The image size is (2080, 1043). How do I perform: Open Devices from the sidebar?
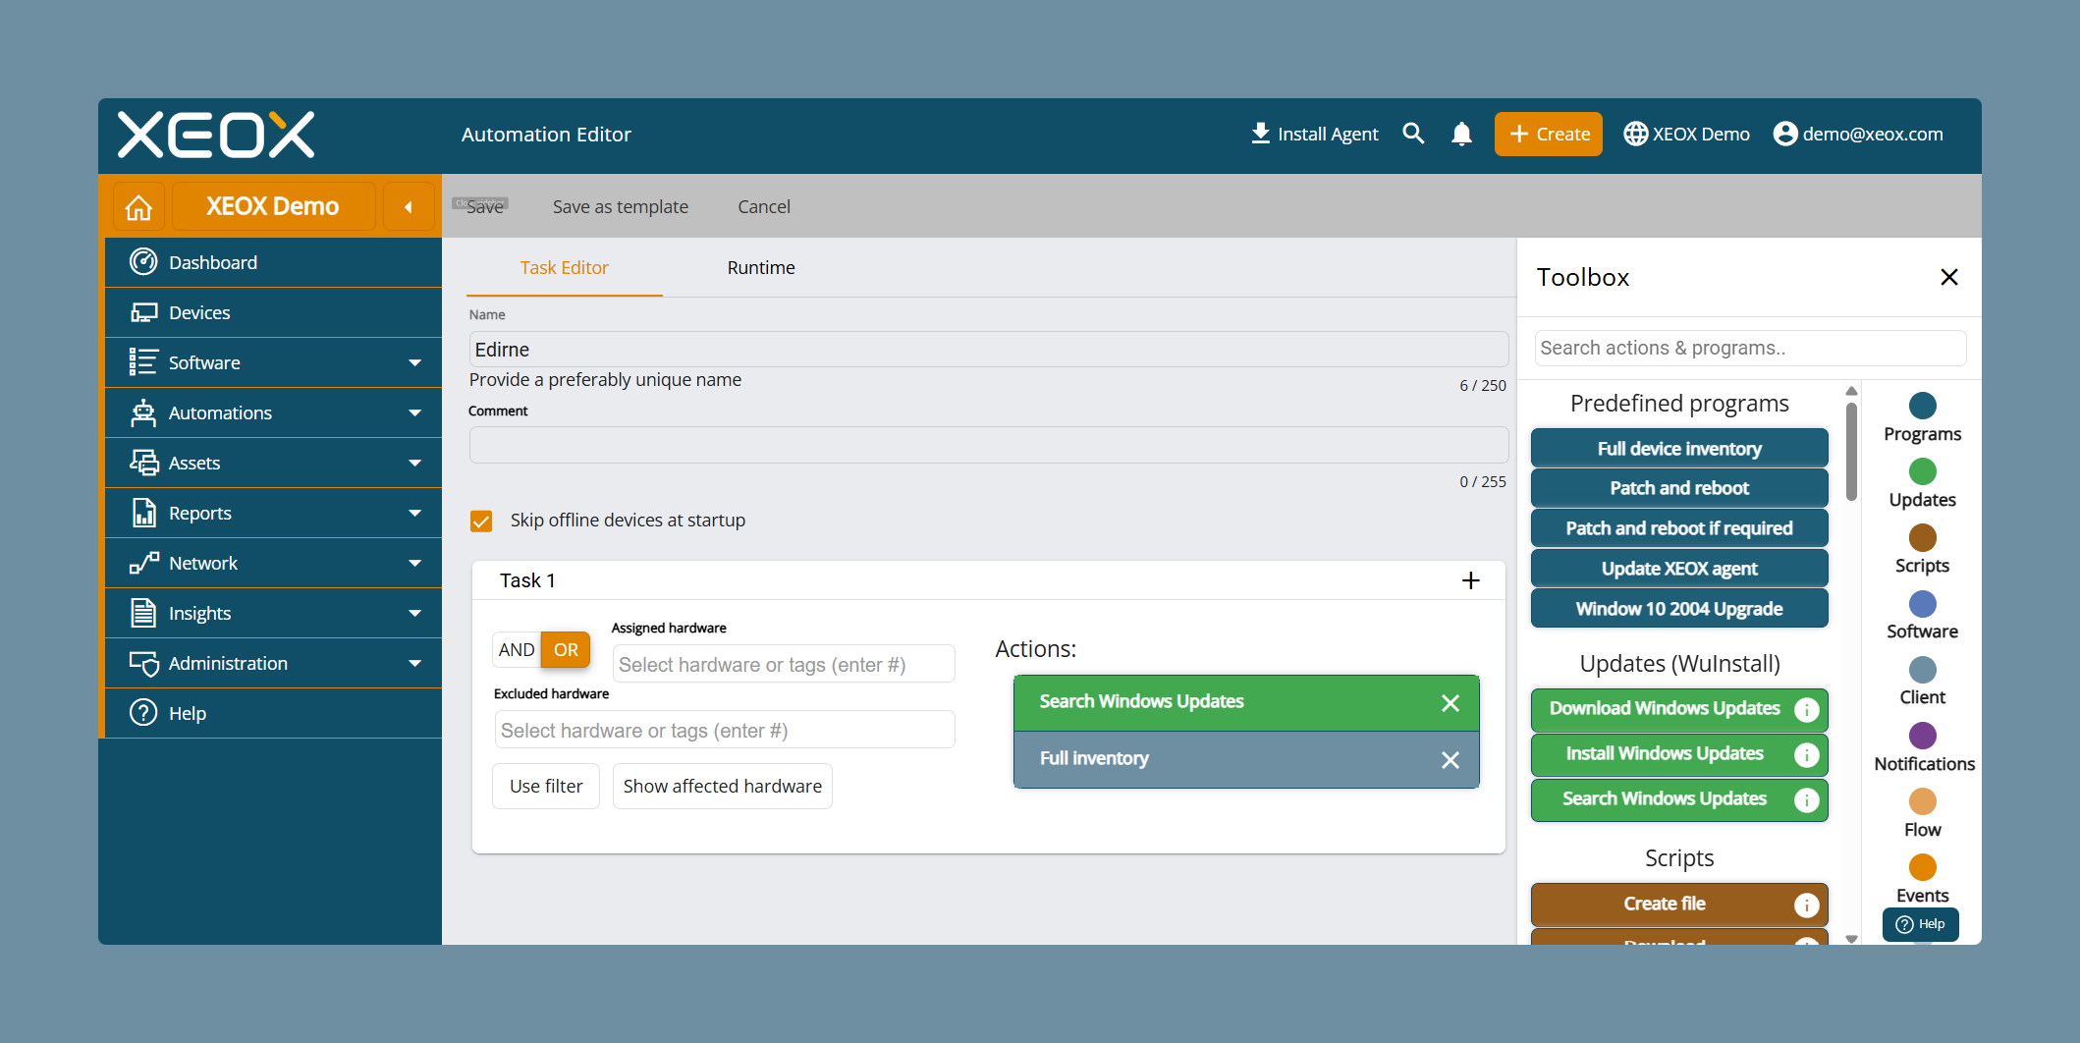pyautogui.click(x=273, y=312)
